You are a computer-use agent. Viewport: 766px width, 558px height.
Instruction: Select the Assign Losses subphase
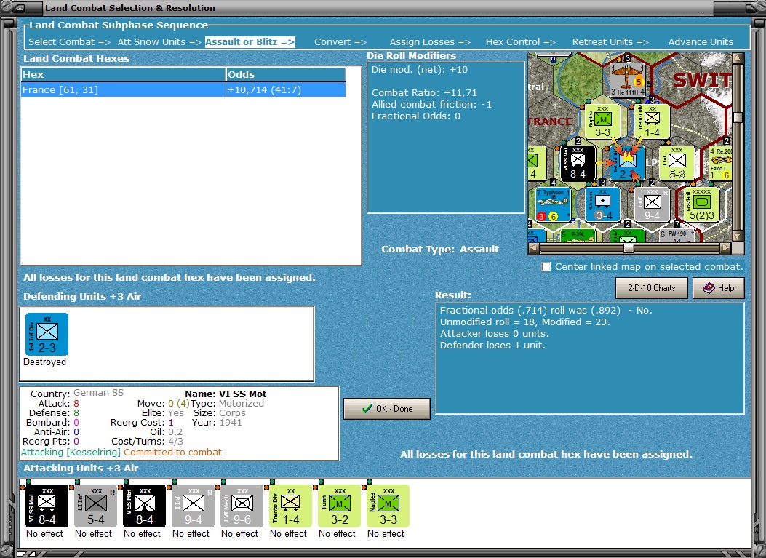pyautogui.click(x=430, y=42)
